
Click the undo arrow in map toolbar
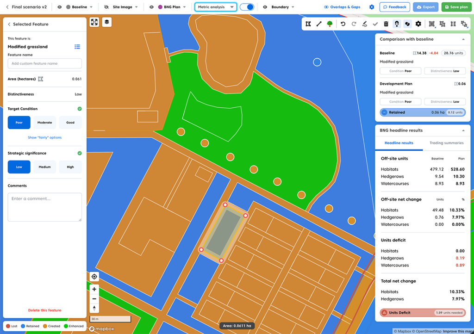click(343, 24)
